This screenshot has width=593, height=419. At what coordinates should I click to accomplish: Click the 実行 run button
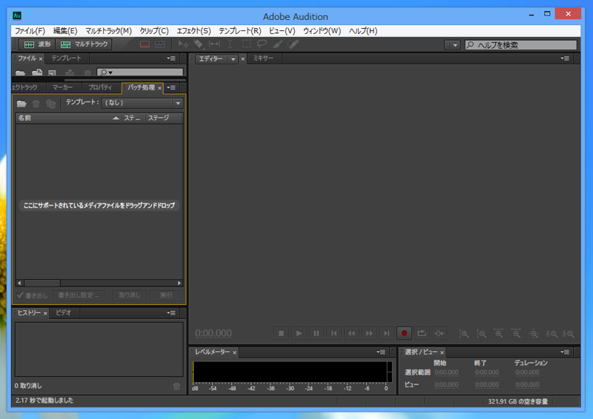pos(166,295)
